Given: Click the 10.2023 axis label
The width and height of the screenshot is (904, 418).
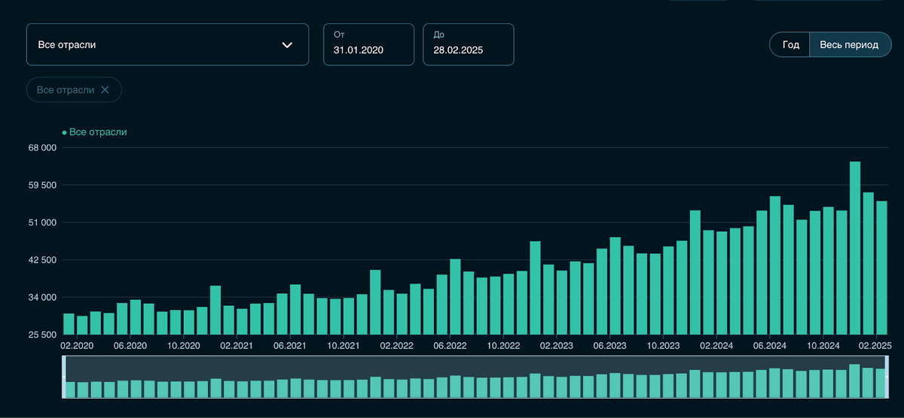Looking at the screenshot, I should [x=664, y=345].
